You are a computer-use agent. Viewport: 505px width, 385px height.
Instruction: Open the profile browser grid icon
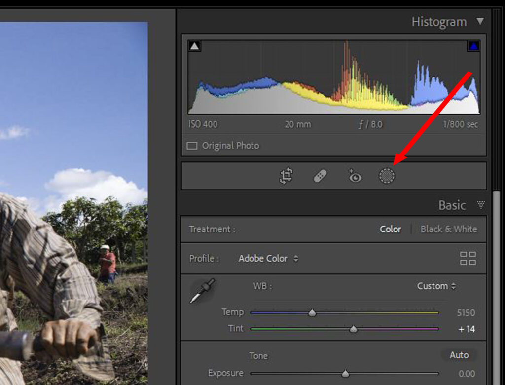click(x=468, y=258)
